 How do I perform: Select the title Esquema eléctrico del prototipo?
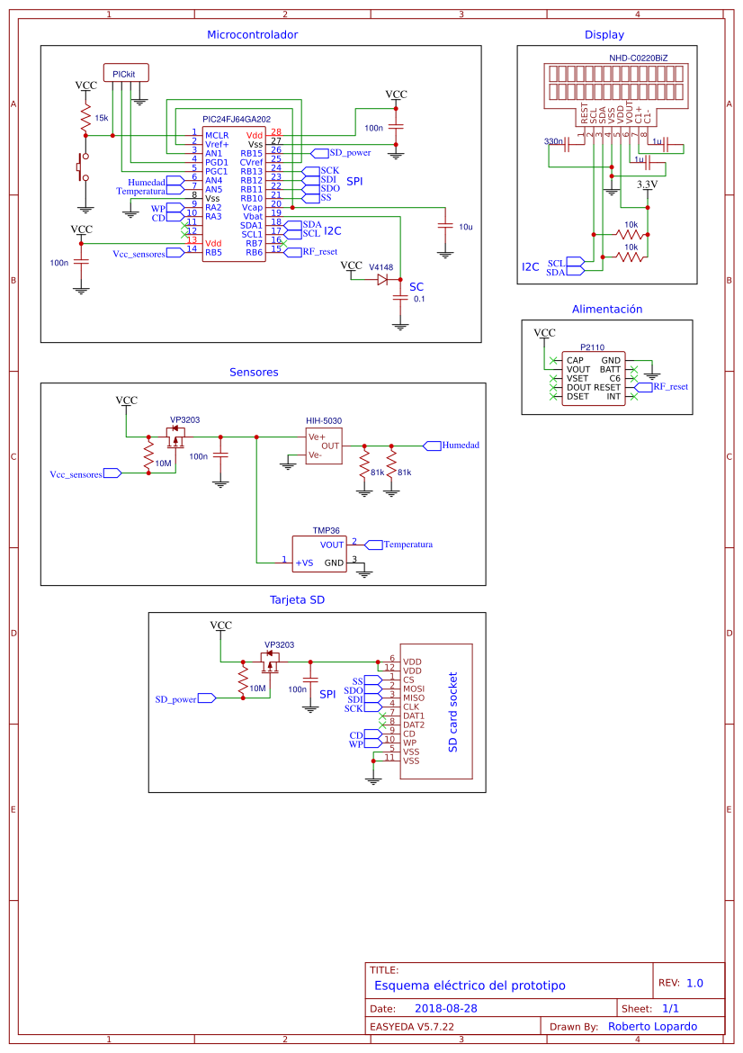coord(470,985)
